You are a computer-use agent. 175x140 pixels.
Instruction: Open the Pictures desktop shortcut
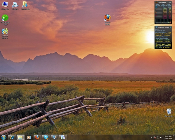[x=15, y=6]
